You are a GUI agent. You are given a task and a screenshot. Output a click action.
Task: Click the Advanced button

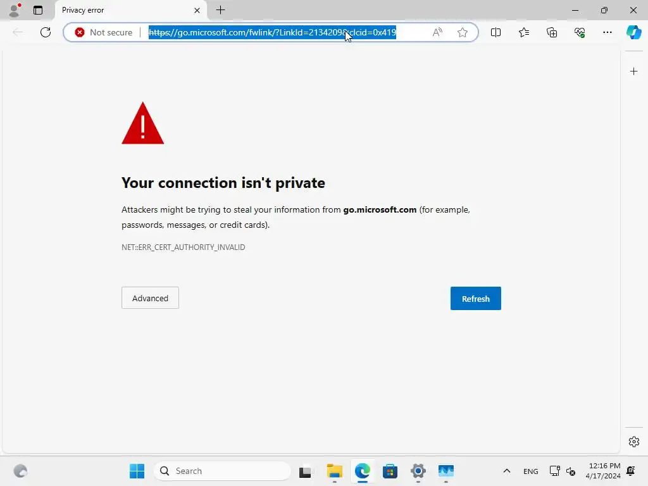tap(150, 298)
